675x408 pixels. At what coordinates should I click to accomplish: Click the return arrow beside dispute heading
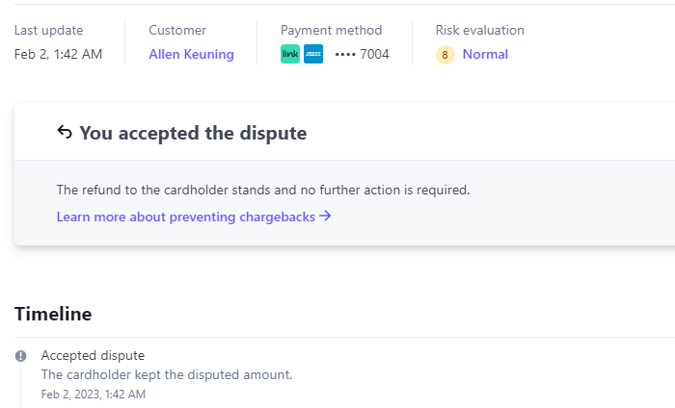point(65,133)
